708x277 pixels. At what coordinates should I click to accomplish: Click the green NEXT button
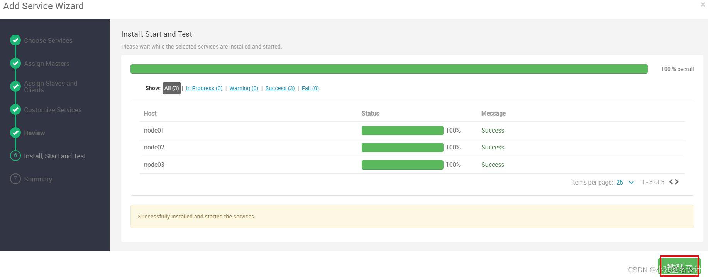coord(679,266)
